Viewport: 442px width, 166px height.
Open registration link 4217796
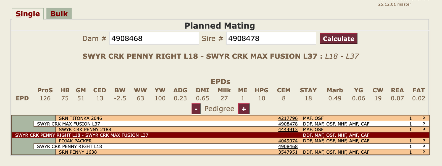(x=288, y=118)
